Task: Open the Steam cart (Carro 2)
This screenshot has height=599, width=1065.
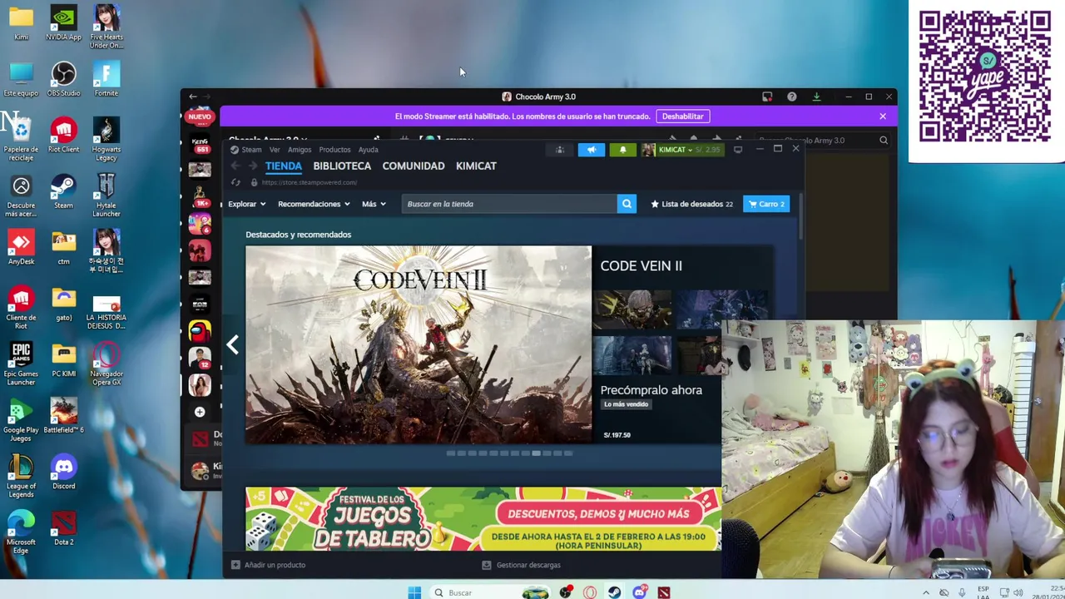Action: tap(766, 204)
